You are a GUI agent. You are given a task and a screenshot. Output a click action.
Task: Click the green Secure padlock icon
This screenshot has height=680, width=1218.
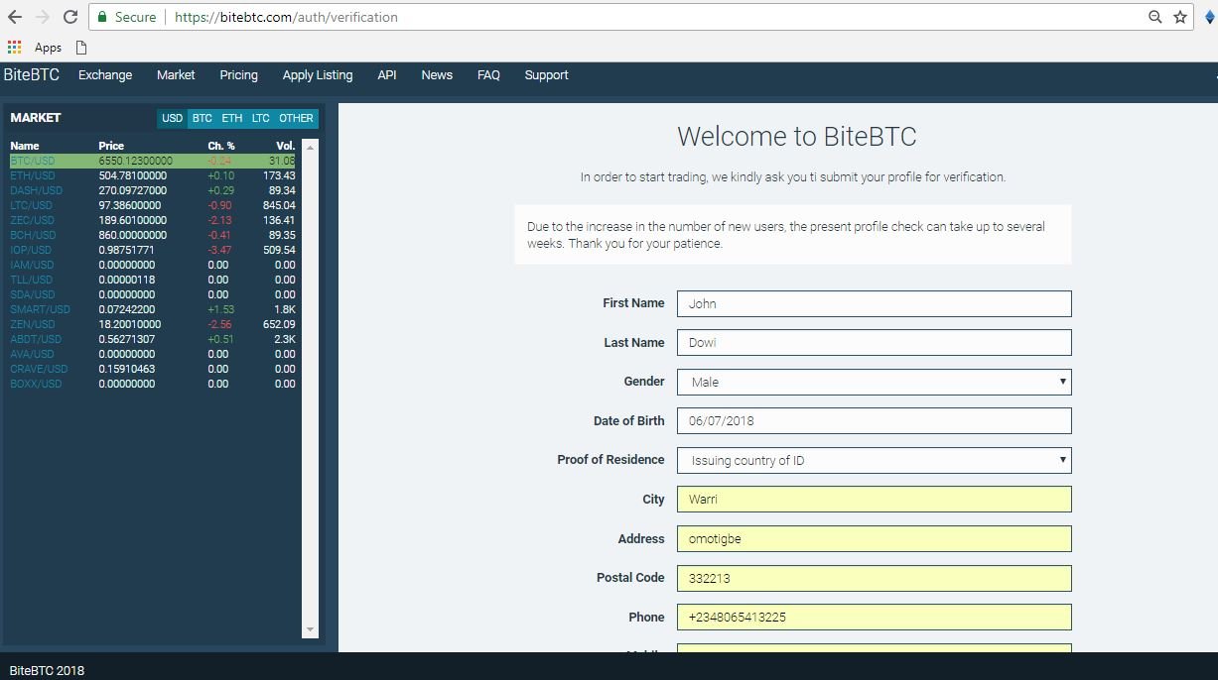tap(101, 17)
